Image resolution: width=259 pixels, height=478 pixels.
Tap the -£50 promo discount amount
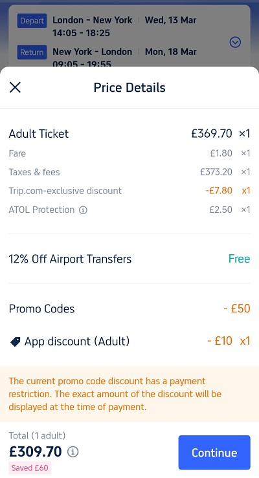coord(237,309)
